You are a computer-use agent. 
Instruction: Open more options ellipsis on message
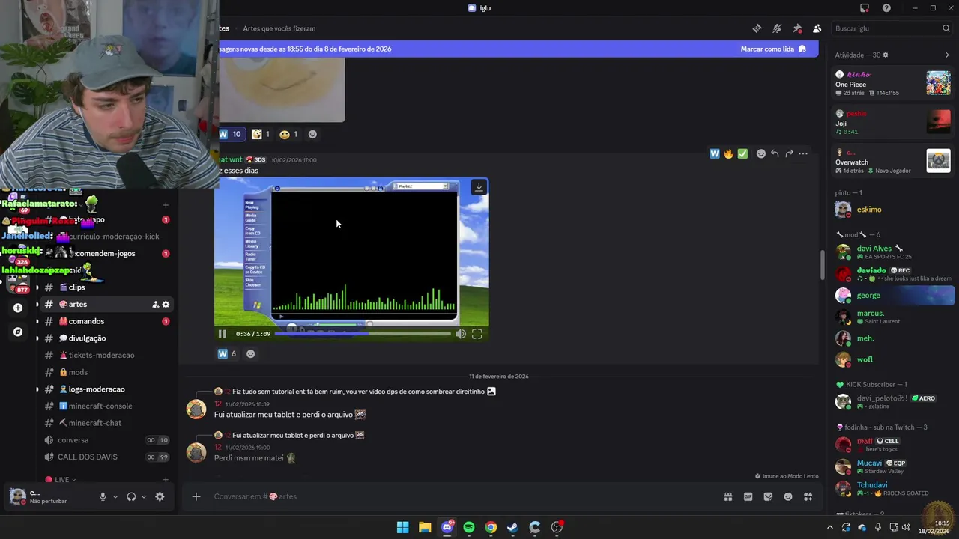[803, 153]
